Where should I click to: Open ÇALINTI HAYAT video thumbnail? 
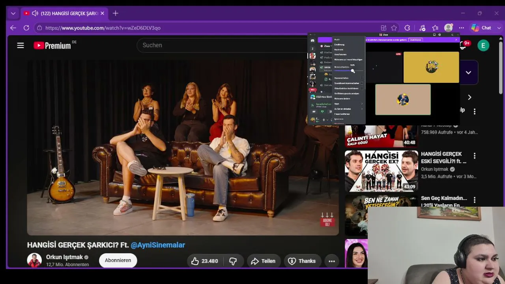point(381,136)
